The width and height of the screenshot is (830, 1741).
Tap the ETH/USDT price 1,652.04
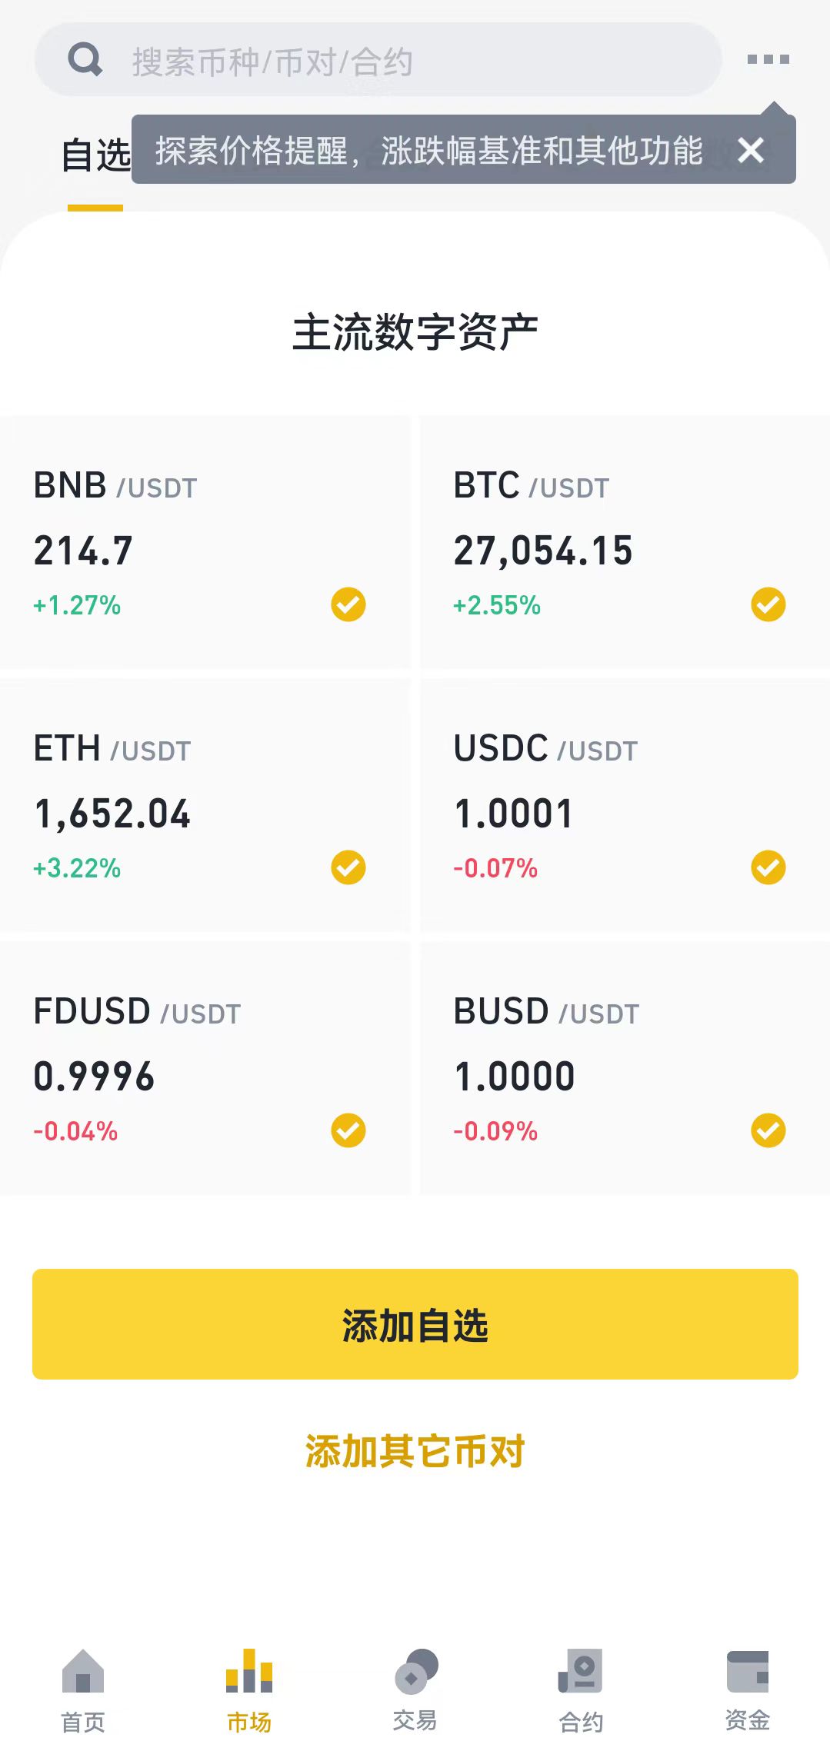112,814
